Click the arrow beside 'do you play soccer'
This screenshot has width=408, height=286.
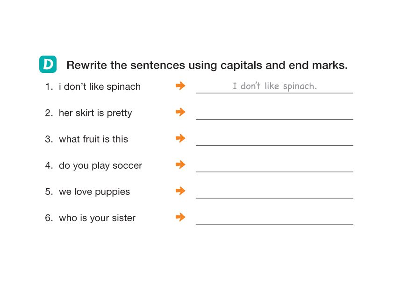click(x=180, y=164)
